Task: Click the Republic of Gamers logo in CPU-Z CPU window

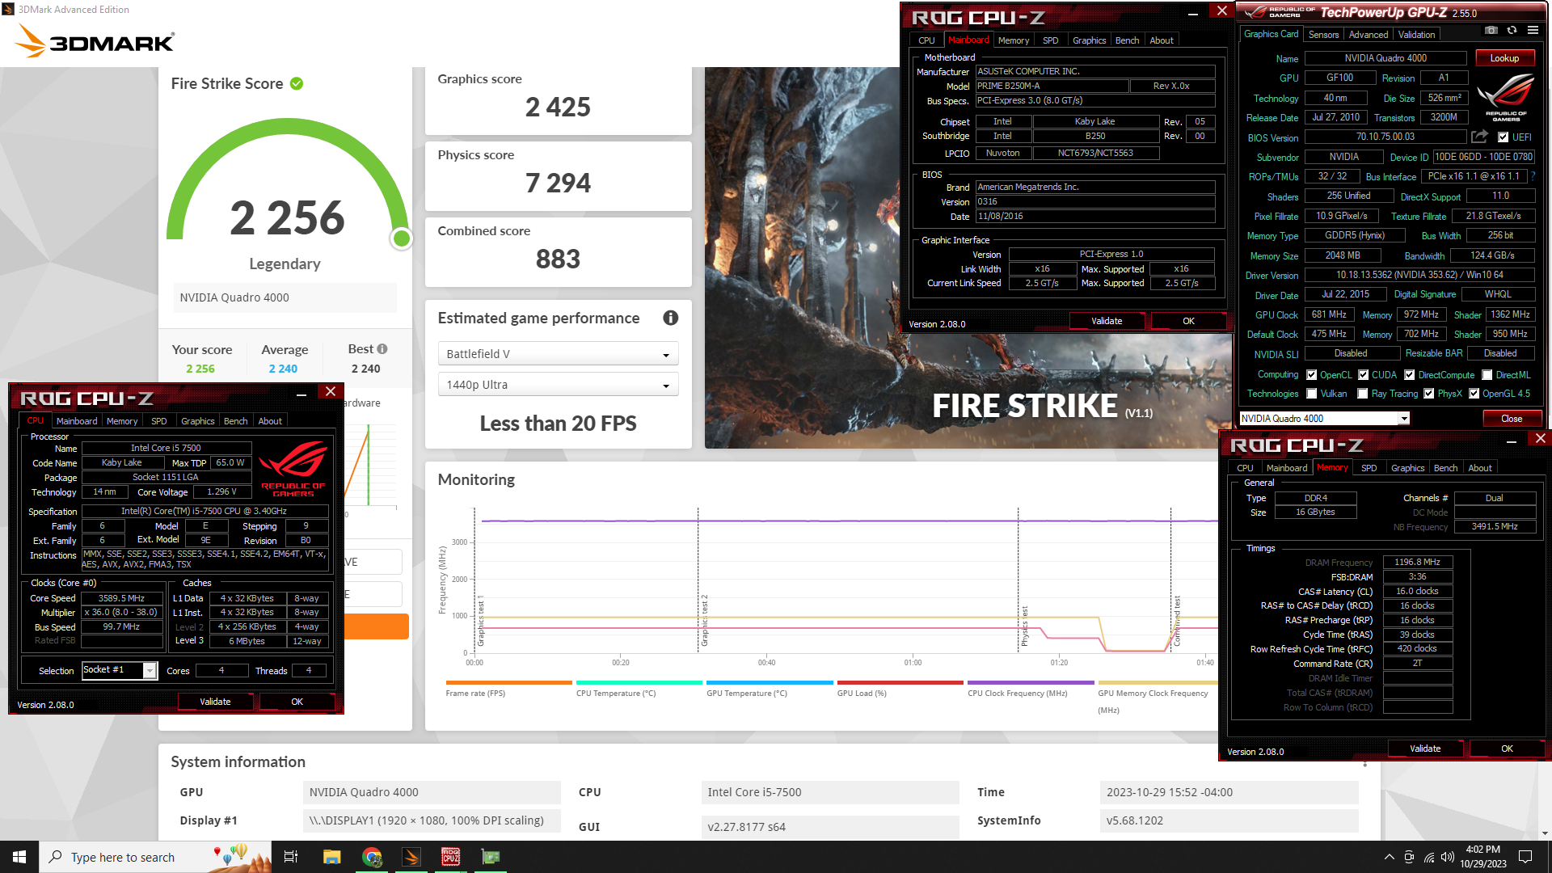Action: (x=293, y=469)
